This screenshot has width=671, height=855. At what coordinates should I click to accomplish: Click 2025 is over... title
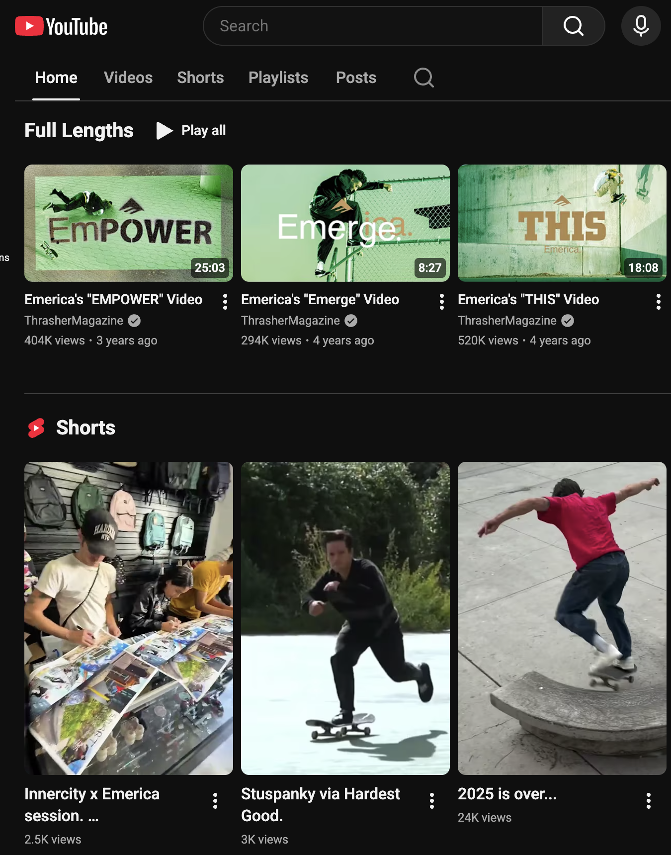click(507, 794)
